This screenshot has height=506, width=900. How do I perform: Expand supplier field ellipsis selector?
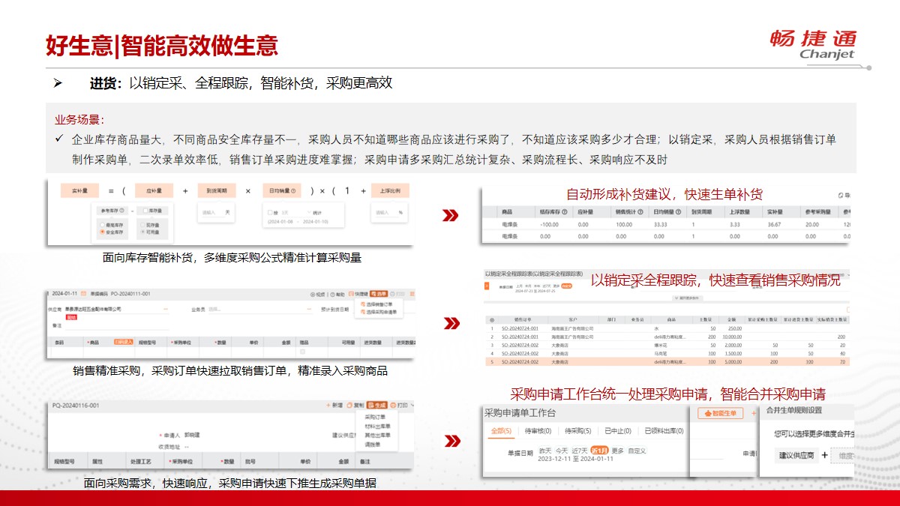(166, 309)
